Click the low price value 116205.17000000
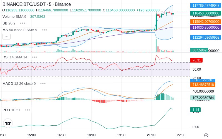Screen dimensions: 222x139 pyautogui.click(x=87, y=10)
